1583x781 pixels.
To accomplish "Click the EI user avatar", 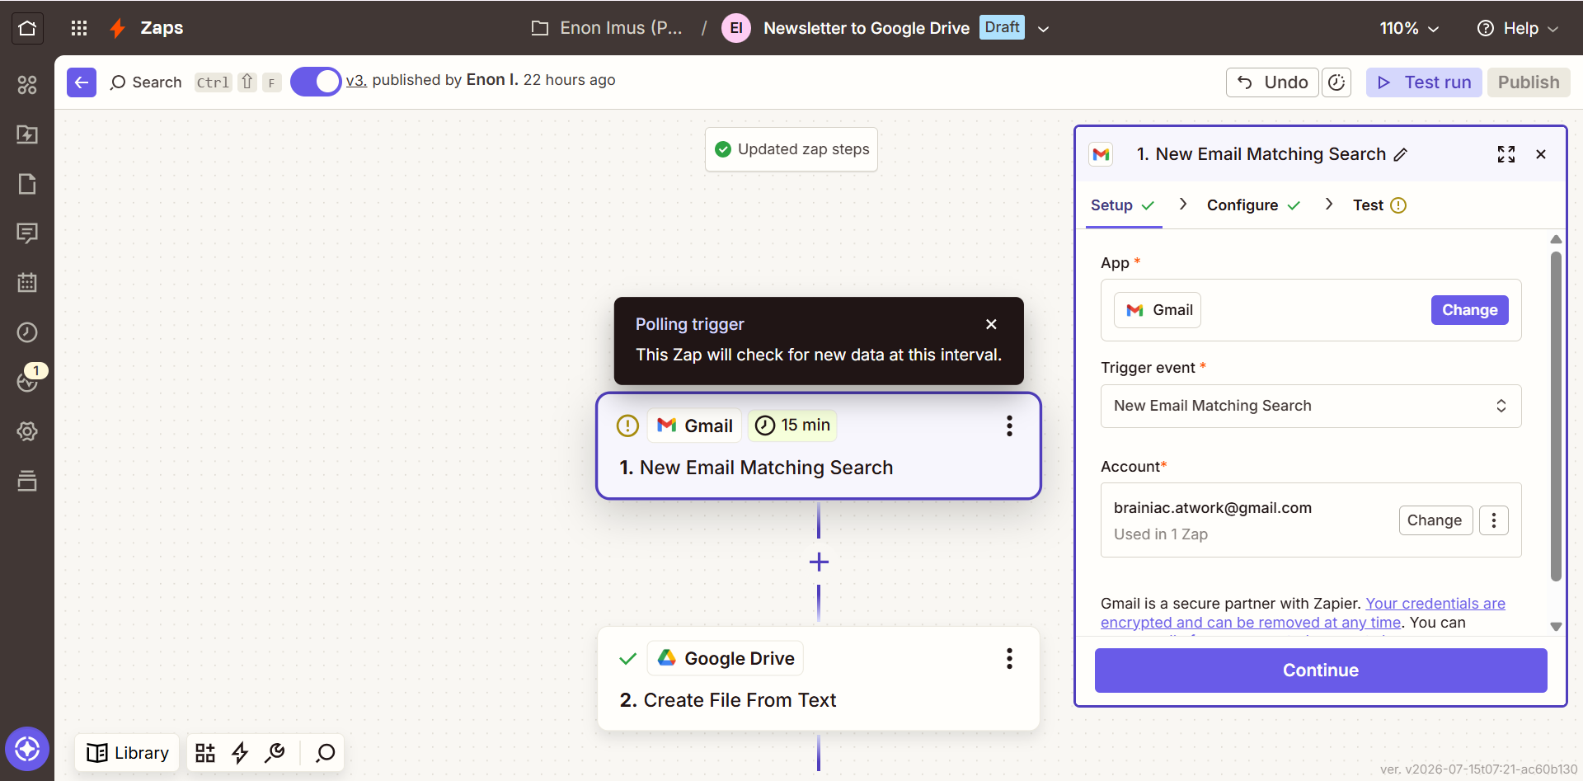I will (x=736, y=28).
